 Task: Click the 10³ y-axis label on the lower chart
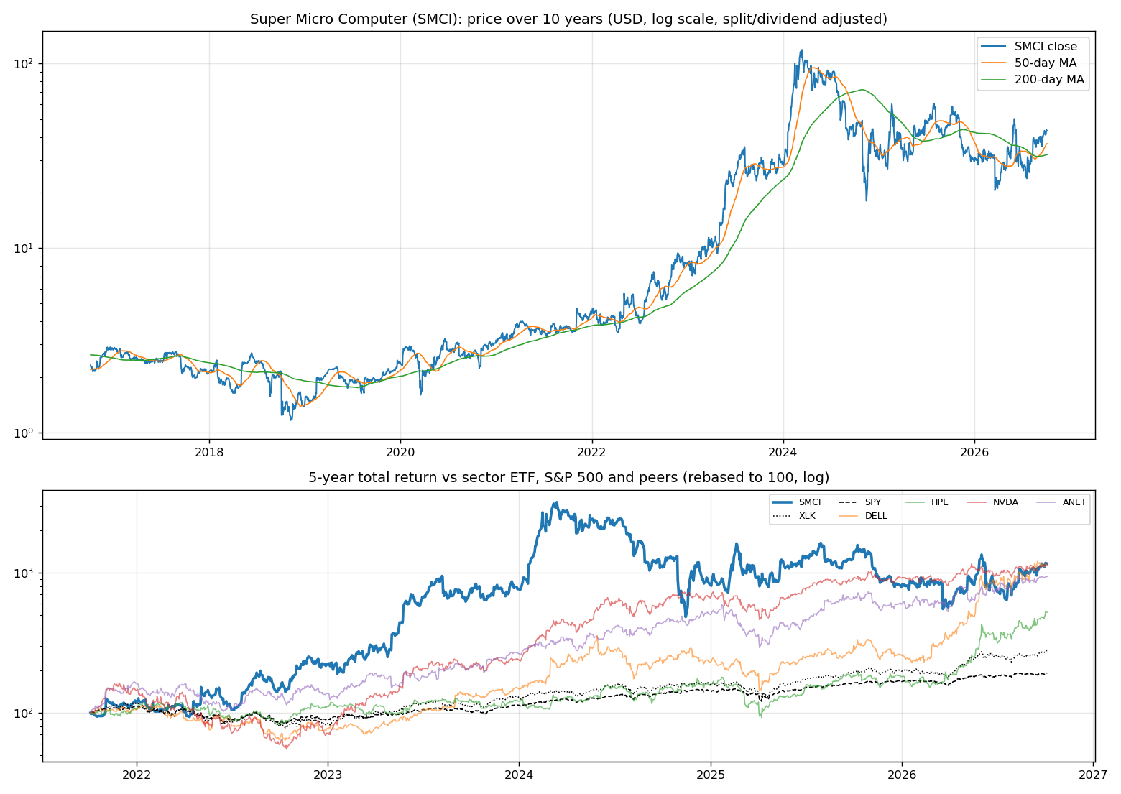pyautogui.click(x=25, y=573)
